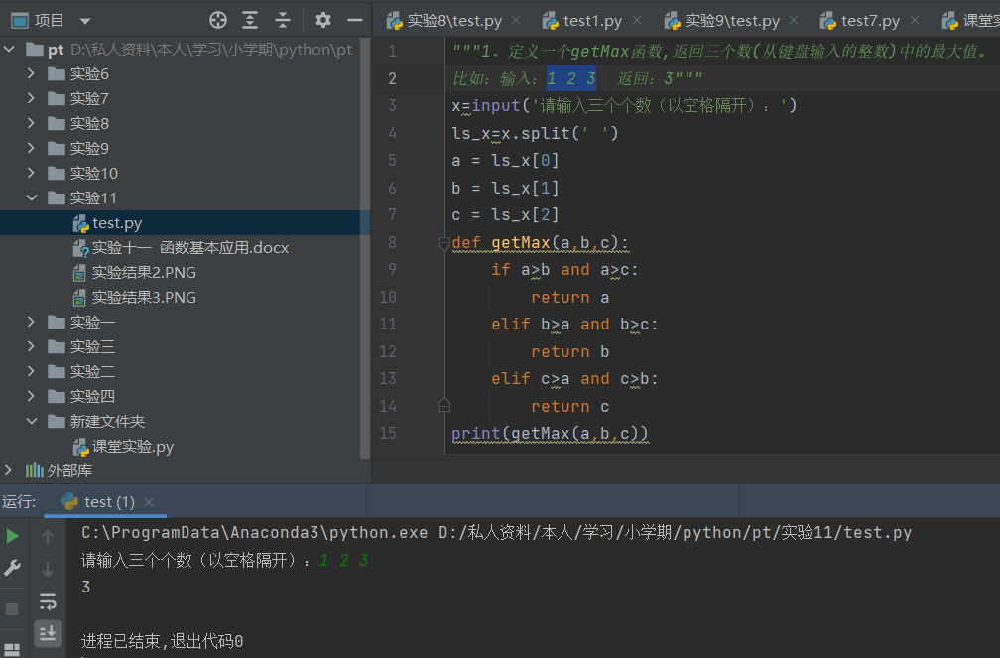
Task: Click the print(getMax(a,b,c)) code line
Action: (x=550, y=434)
